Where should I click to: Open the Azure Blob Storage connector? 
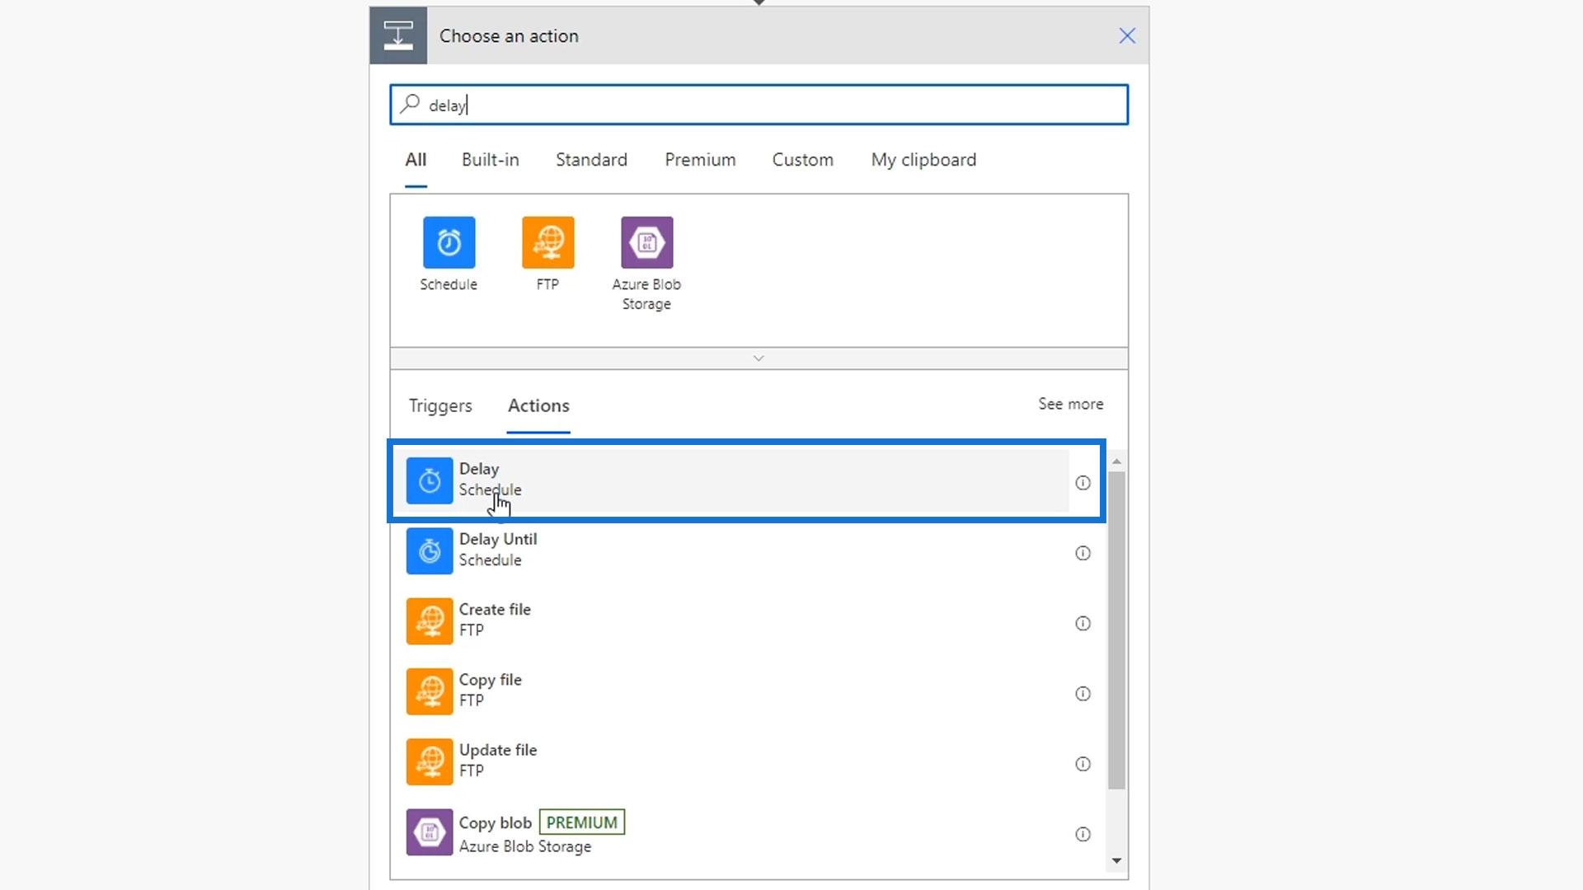point(646,242)
